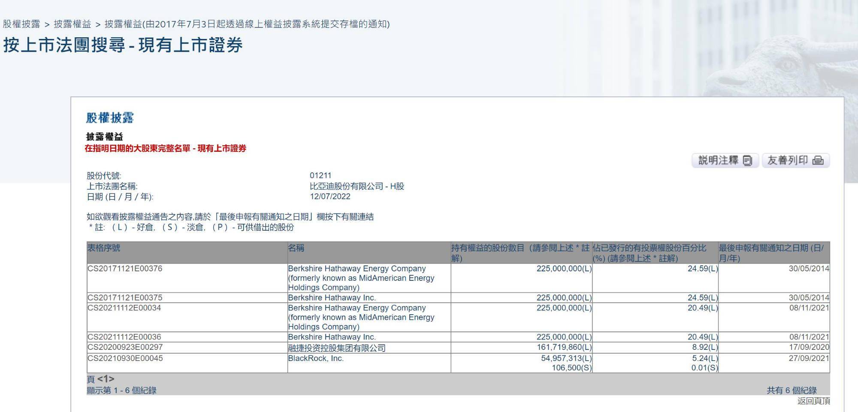Open 股權披露 breadcrumb link

point(21,24)
